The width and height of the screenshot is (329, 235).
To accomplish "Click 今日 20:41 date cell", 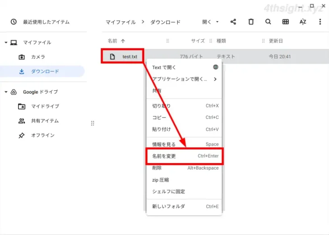I will pos(280,56).
